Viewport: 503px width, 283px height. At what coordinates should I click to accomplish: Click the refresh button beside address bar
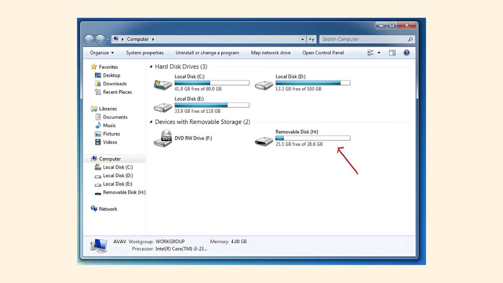pos(311,39)
